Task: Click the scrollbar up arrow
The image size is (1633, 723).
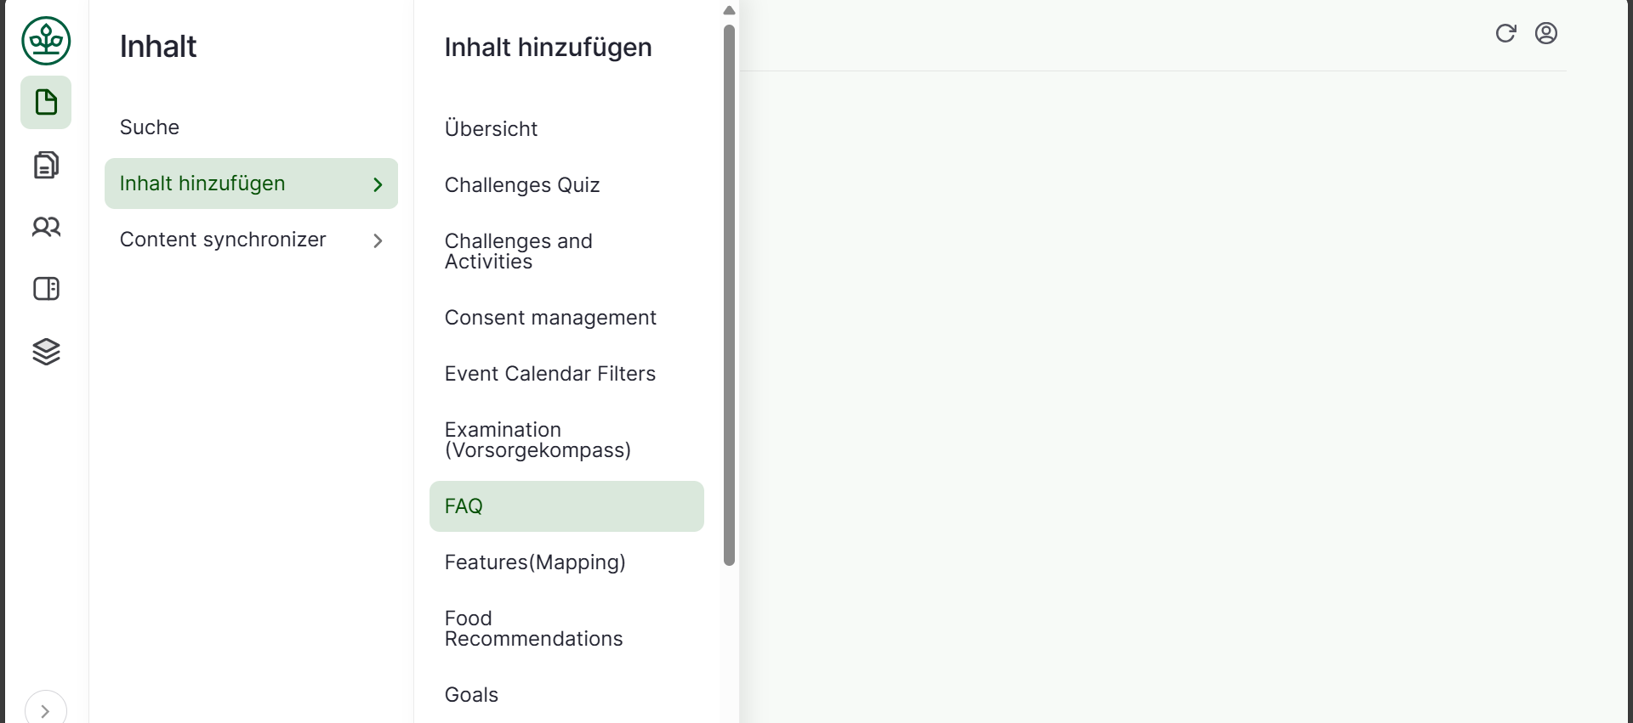Action: click(x=729, y=11)
